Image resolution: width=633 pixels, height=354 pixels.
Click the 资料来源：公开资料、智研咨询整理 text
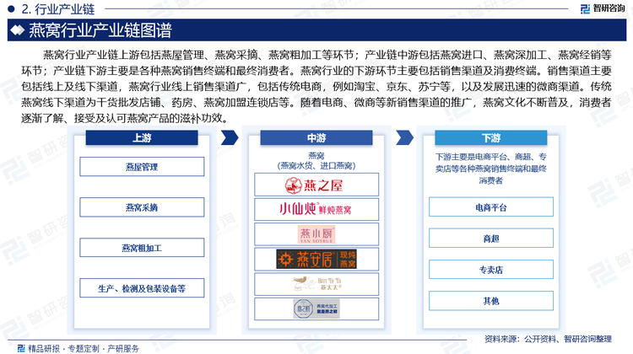(x=548, y=339)
